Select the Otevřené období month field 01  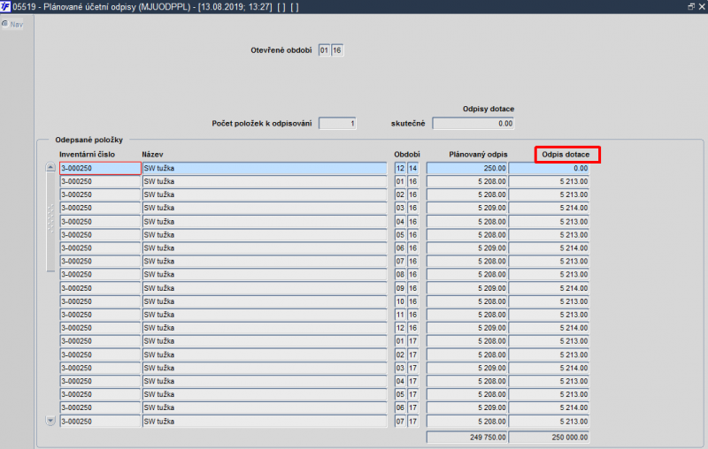(324, 50)
